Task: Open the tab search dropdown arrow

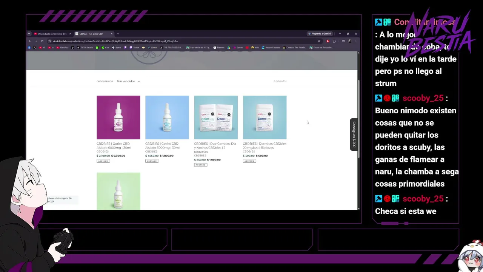Action: (x=29, y=34)
